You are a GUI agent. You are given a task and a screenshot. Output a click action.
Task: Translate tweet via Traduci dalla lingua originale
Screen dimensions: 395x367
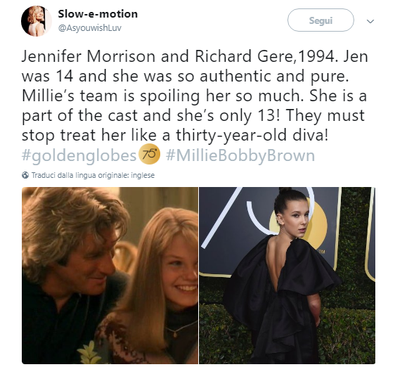coord(93,175)
